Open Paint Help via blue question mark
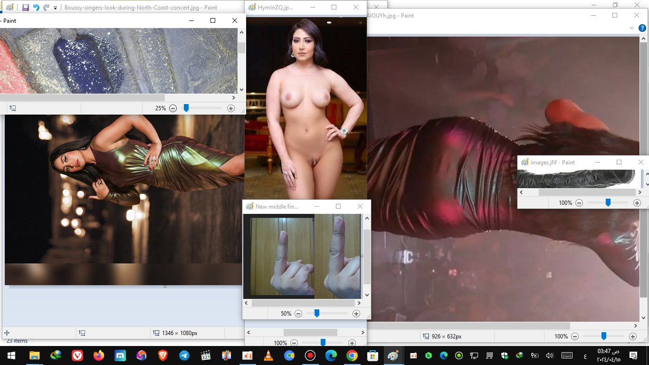 [642, 28]
